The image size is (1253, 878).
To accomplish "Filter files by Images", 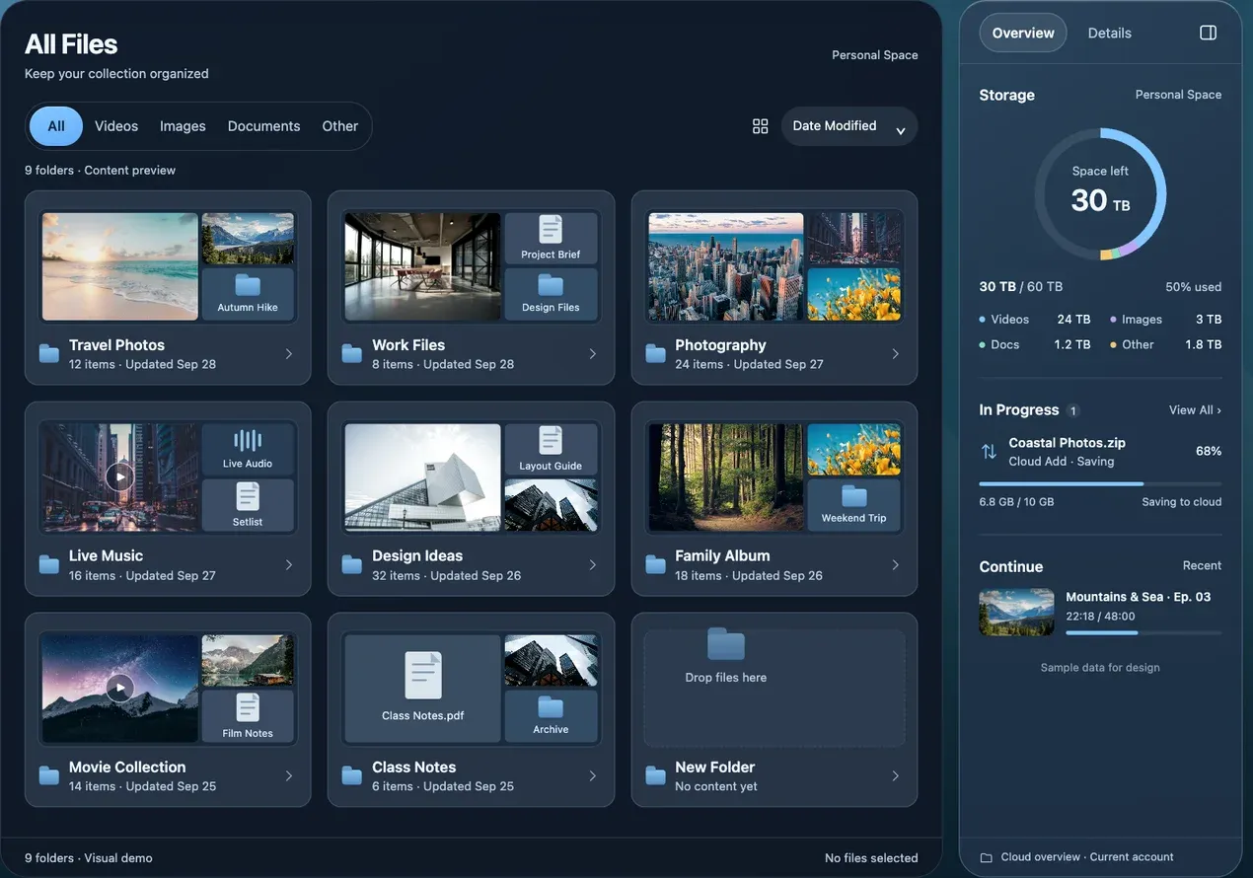I will tap(183, 126).
